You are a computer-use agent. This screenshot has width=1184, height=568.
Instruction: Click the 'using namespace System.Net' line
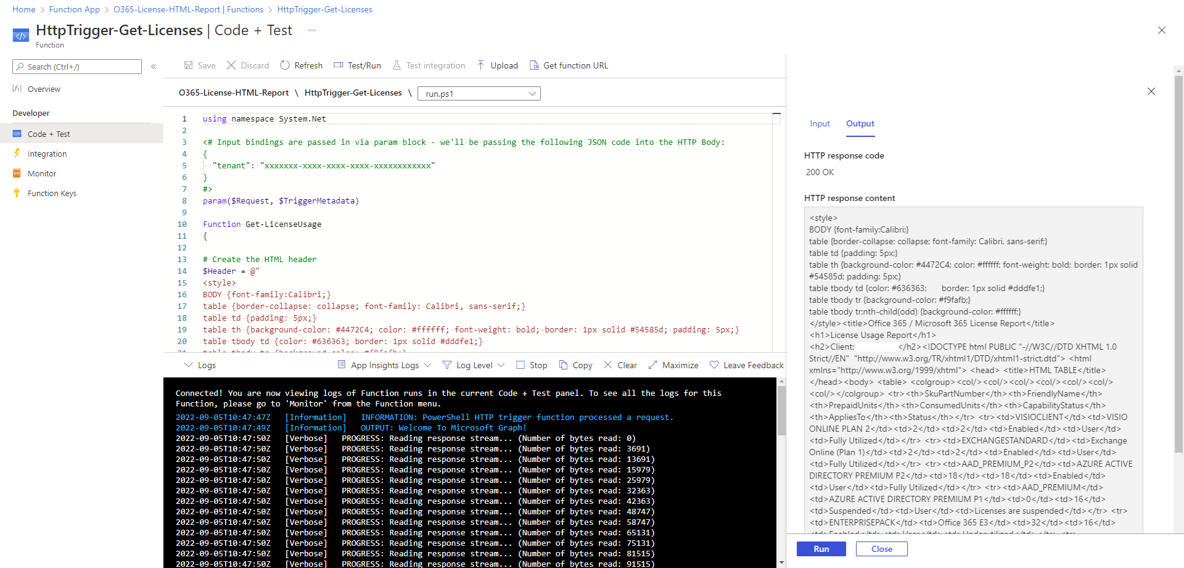point(265,118)
